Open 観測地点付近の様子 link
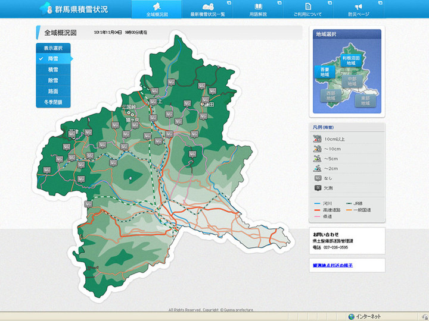This screenshot has width=429, height=321. [332, 265]
